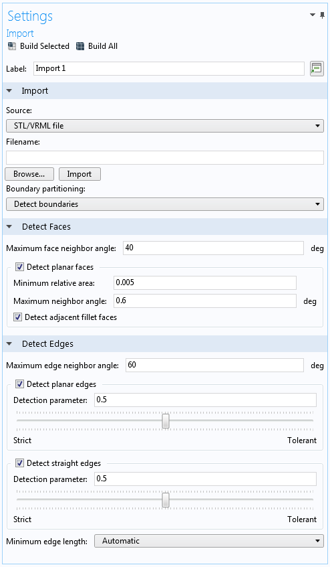Click the label tag icon beside Import 1
This screenshot has width=330, height=567.
(x=317, y=68)
